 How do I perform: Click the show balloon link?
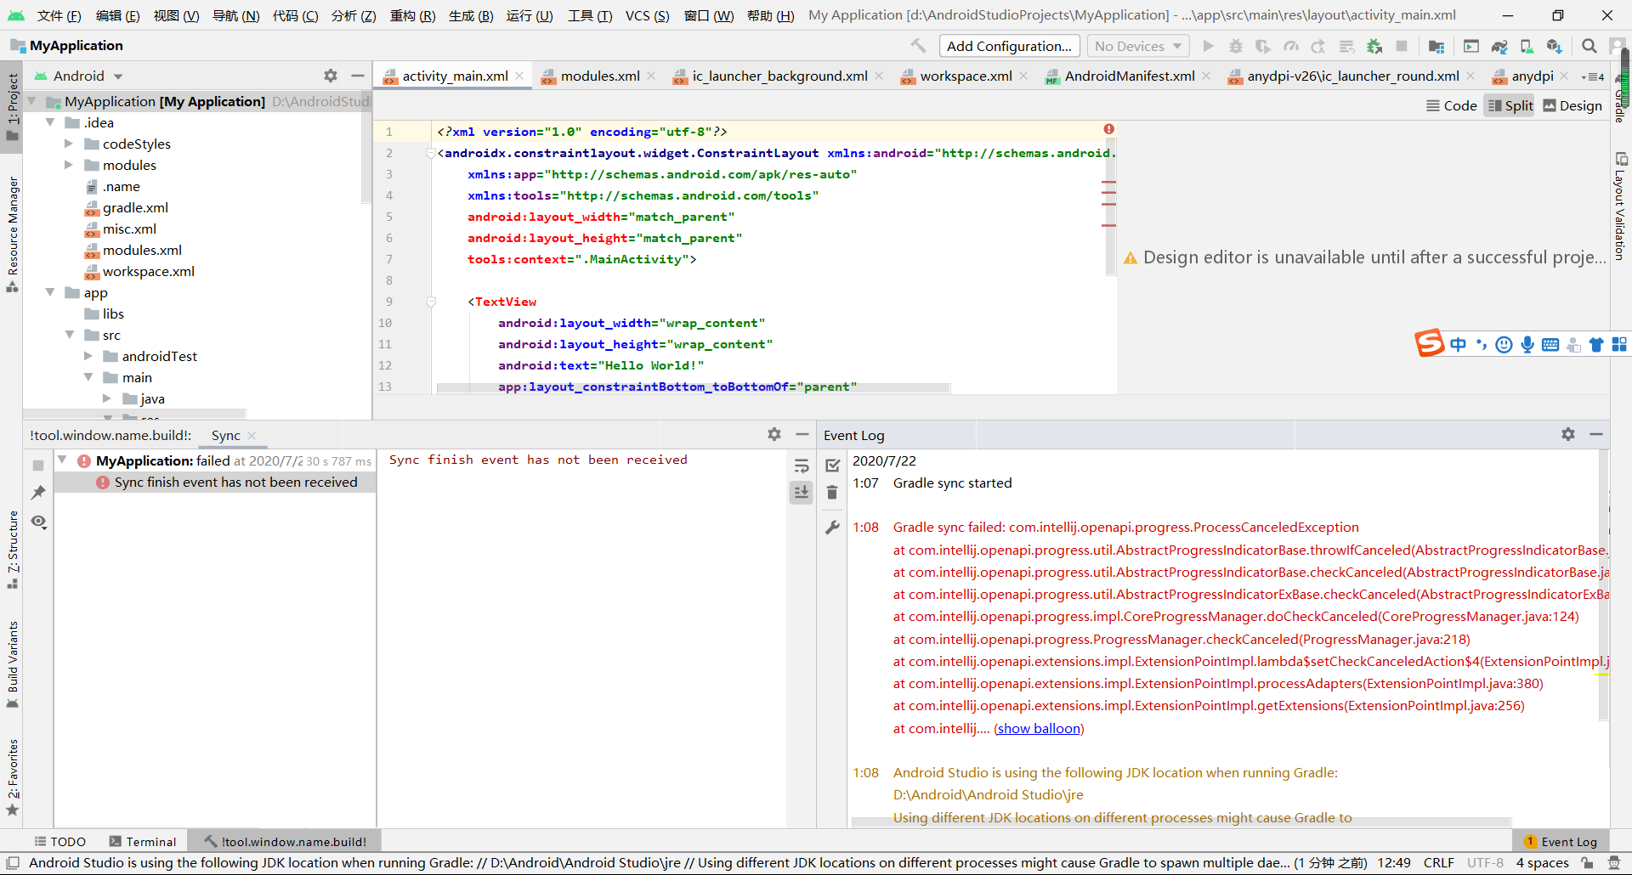coord(1039,728)
